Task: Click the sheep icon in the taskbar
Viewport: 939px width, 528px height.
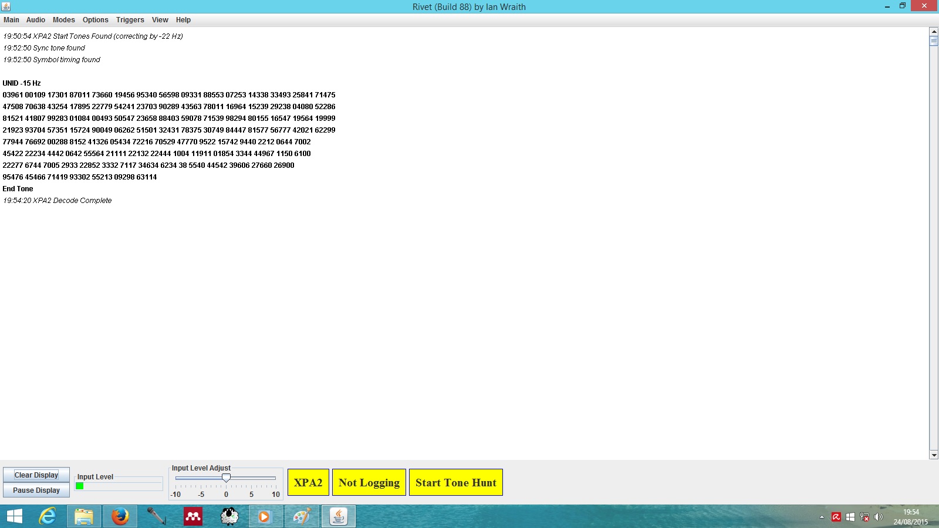Action: tap(229, 516)
